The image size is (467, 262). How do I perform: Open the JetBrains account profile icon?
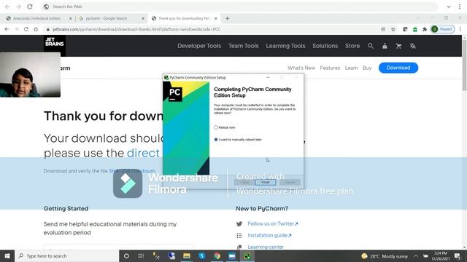pyautogui.click(x=385, y=46)
